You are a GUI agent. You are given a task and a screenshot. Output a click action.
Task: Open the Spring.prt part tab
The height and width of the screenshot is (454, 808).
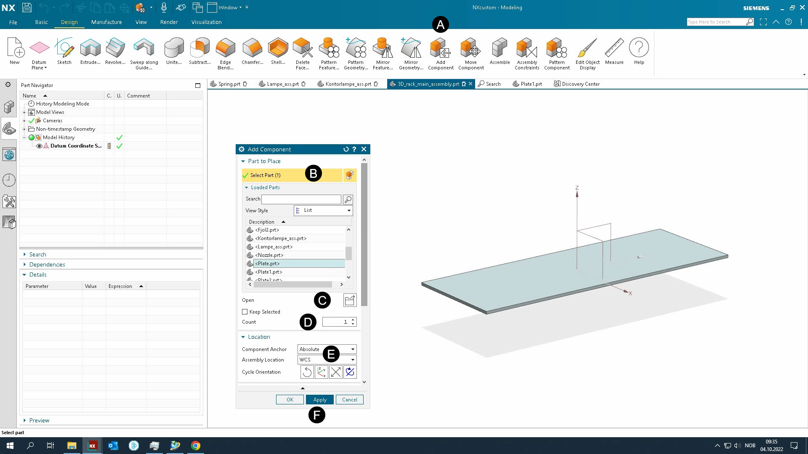pos(229,84)
